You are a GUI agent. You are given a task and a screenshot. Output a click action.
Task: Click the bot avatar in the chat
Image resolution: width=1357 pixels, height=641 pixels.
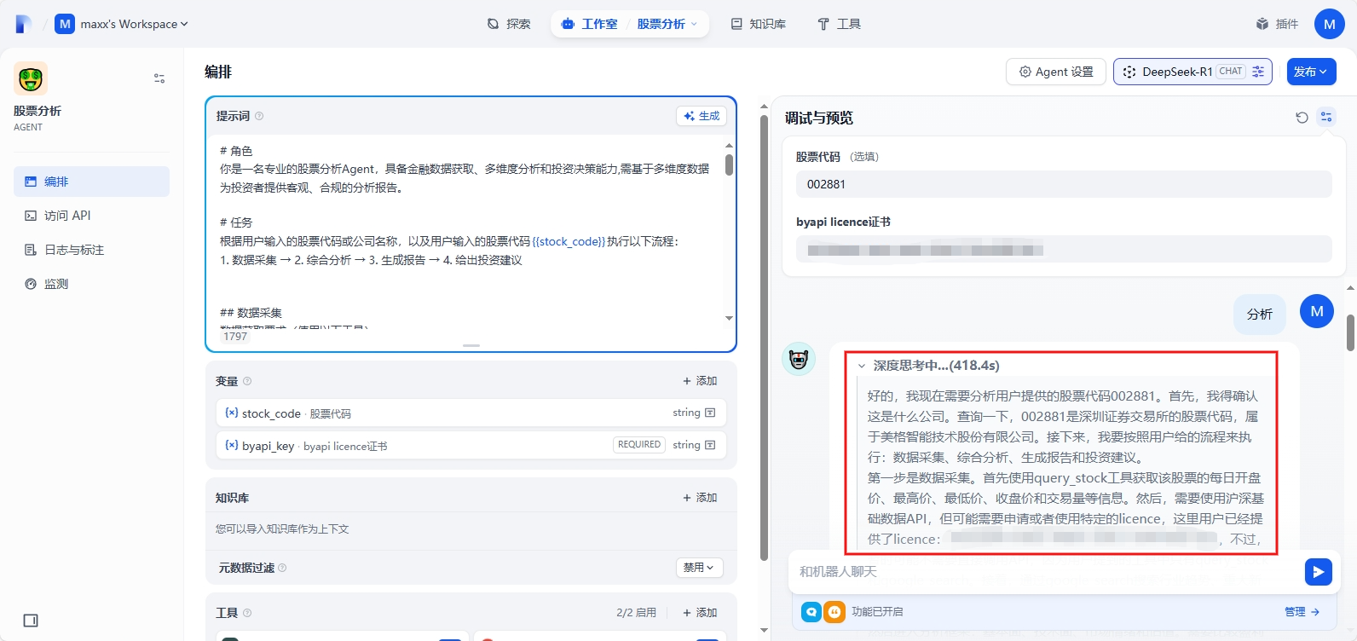[799, 359]
